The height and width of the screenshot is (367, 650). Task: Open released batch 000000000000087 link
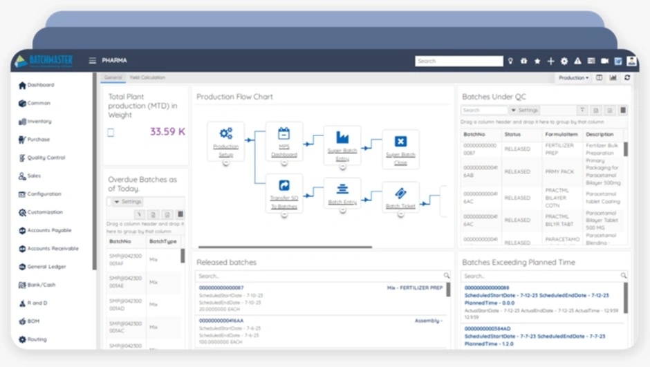[x=221, y=288]
